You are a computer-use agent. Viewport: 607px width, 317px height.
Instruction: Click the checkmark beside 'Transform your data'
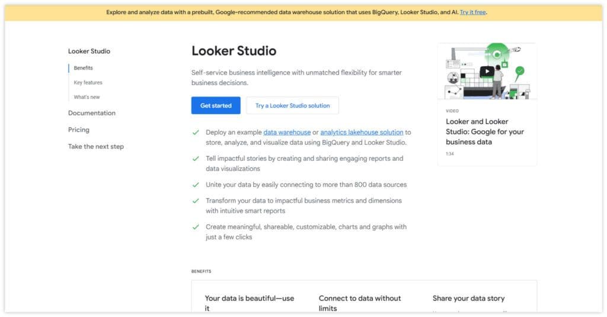(x=196, y=200)
